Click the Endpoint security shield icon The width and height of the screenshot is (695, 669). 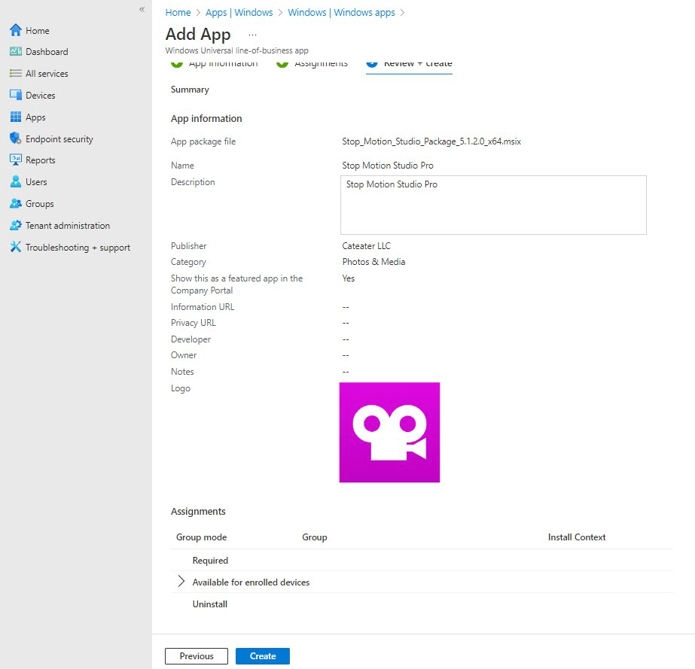pyautogui.click(x=15, y=139)
